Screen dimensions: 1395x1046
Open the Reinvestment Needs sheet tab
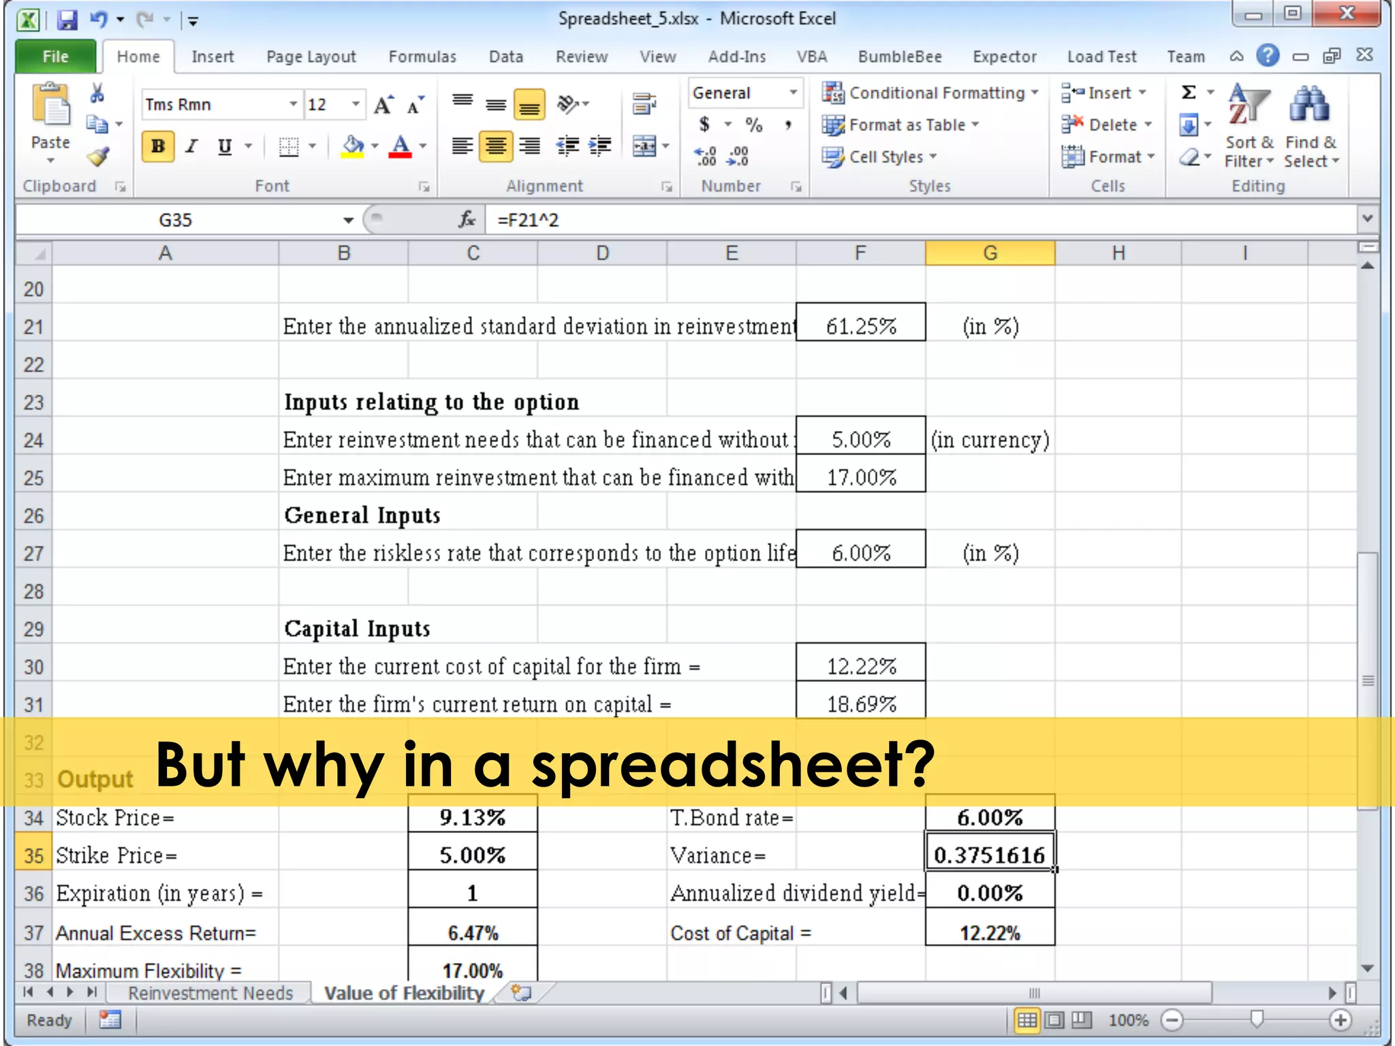pos(210,993)
